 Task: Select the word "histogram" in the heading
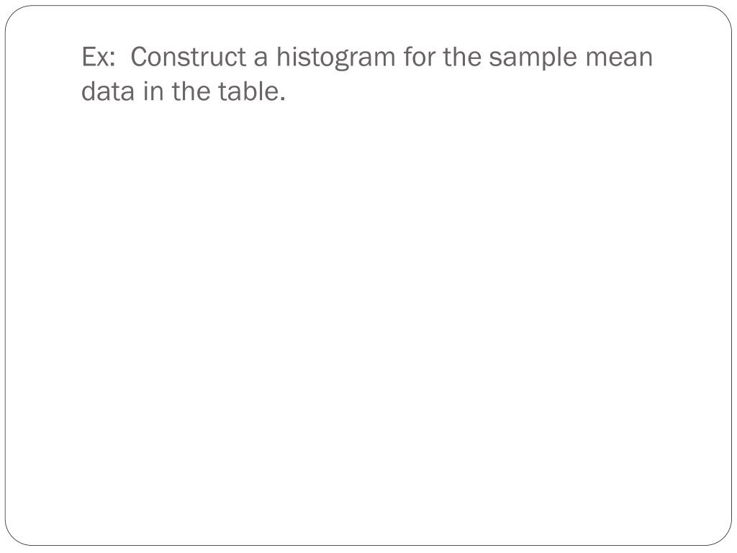tap(335, 58)
